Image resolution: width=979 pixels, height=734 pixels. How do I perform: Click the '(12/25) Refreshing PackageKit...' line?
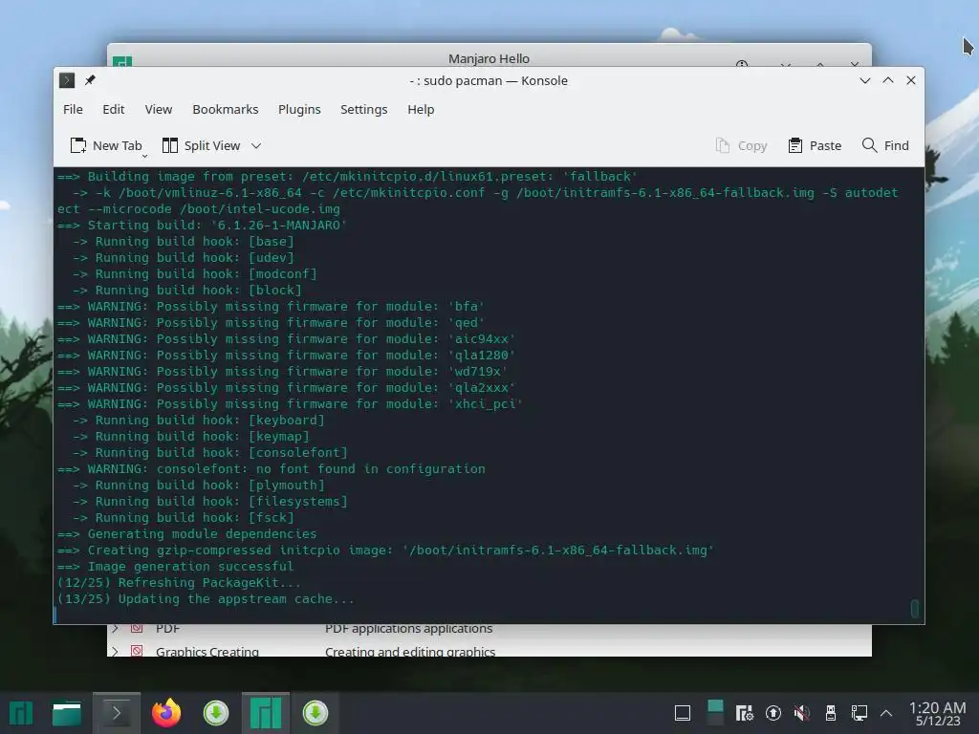point(179,582)
